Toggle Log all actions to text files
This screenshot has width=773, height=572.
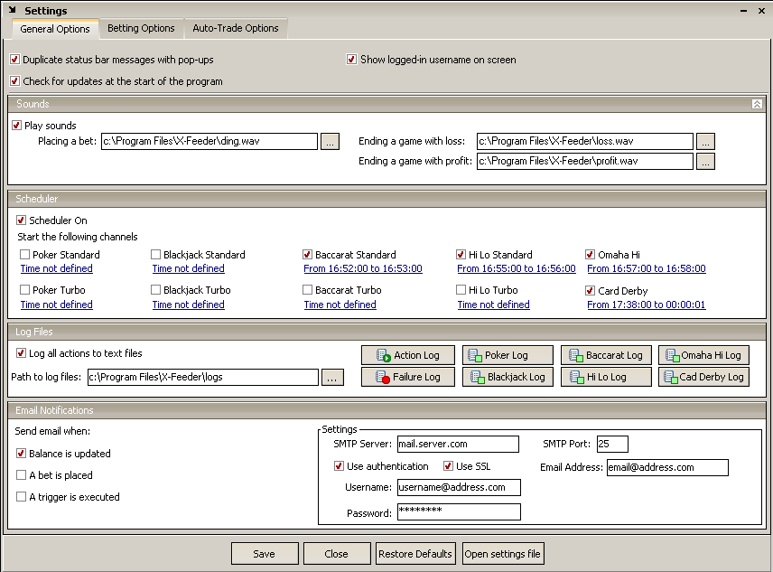pos(21,353)
